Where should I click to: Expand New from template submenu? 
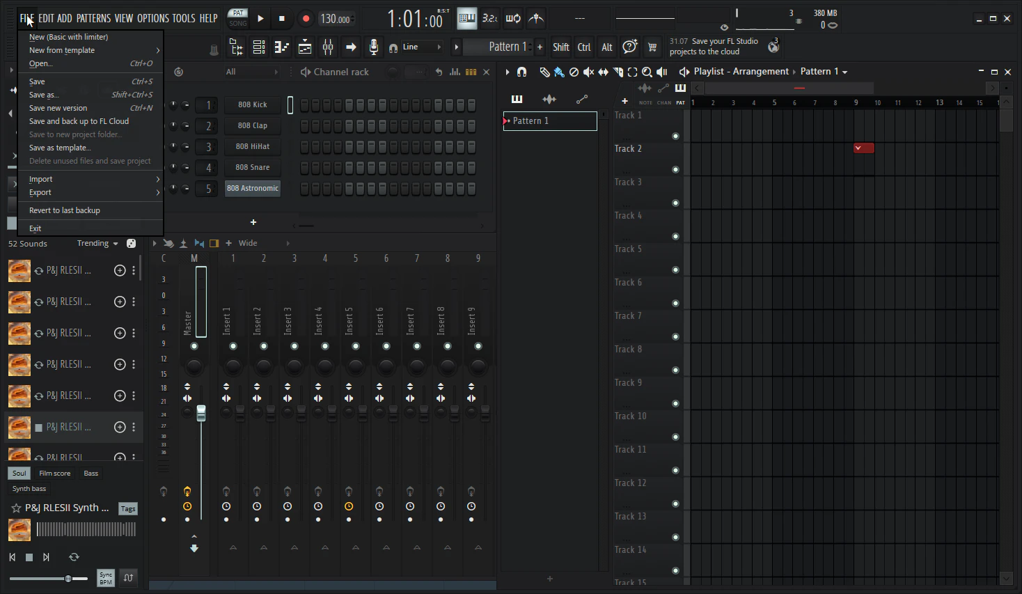click(91, 51)
